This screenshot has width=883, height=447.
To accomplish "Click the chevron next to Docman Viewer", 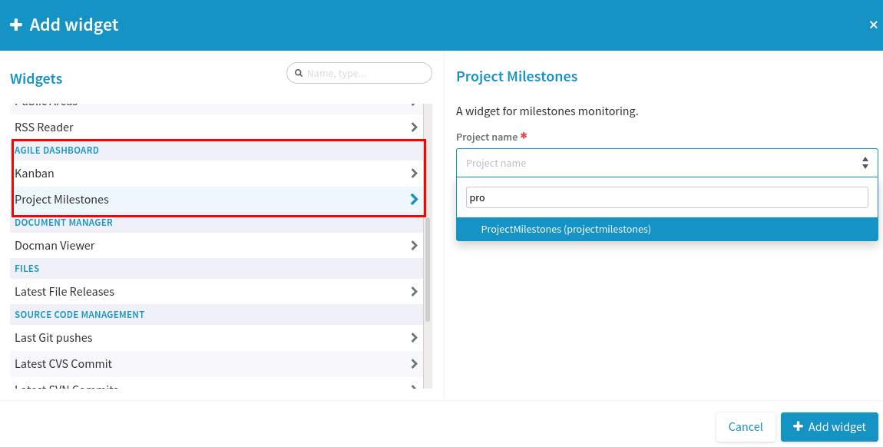I will (414, 245).
